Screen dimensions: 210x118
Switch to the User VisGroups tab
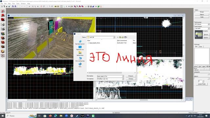tap(196, 47)
